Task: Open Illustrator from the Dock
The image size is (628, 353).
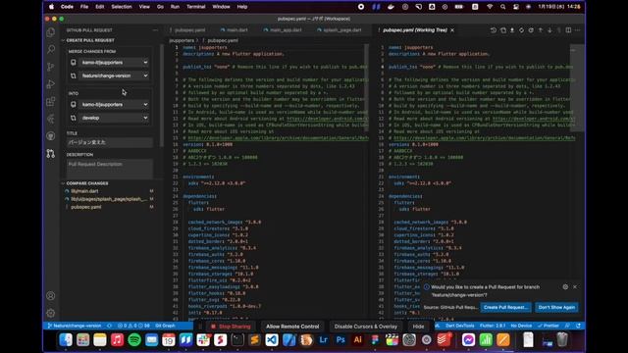Action: pos(357,340)
